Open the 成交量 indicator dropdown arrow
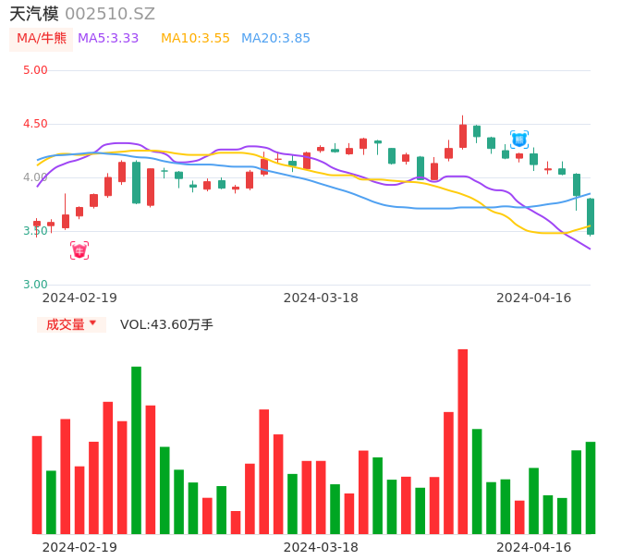 click(92, 323)
